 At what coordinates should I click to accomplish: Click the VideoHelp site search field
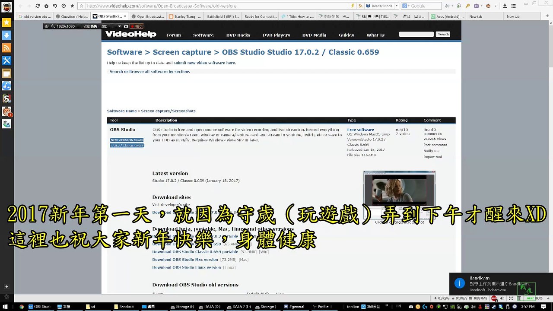[x=416, y=34]
